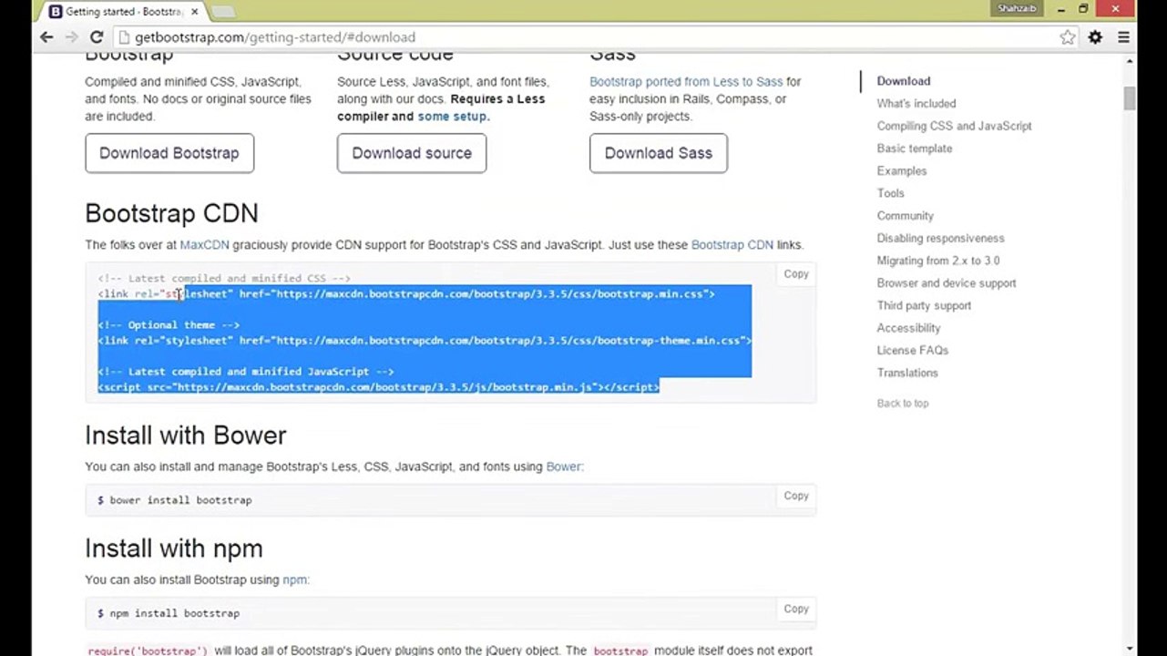Jump to Browser and device support
Viewport: 1167px width, 656px height.
(947, 283)
